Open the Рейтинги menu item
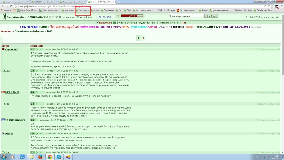The width and height of the screenshot is (284, 160). coord(164,23)
